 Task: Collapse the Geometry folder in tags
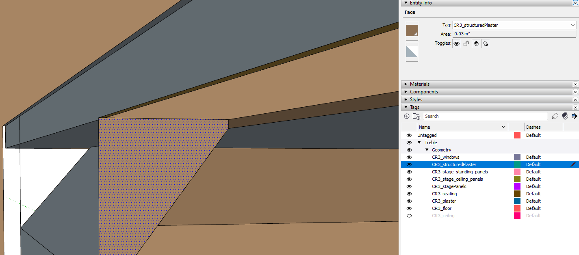click(x=427, y=150)
